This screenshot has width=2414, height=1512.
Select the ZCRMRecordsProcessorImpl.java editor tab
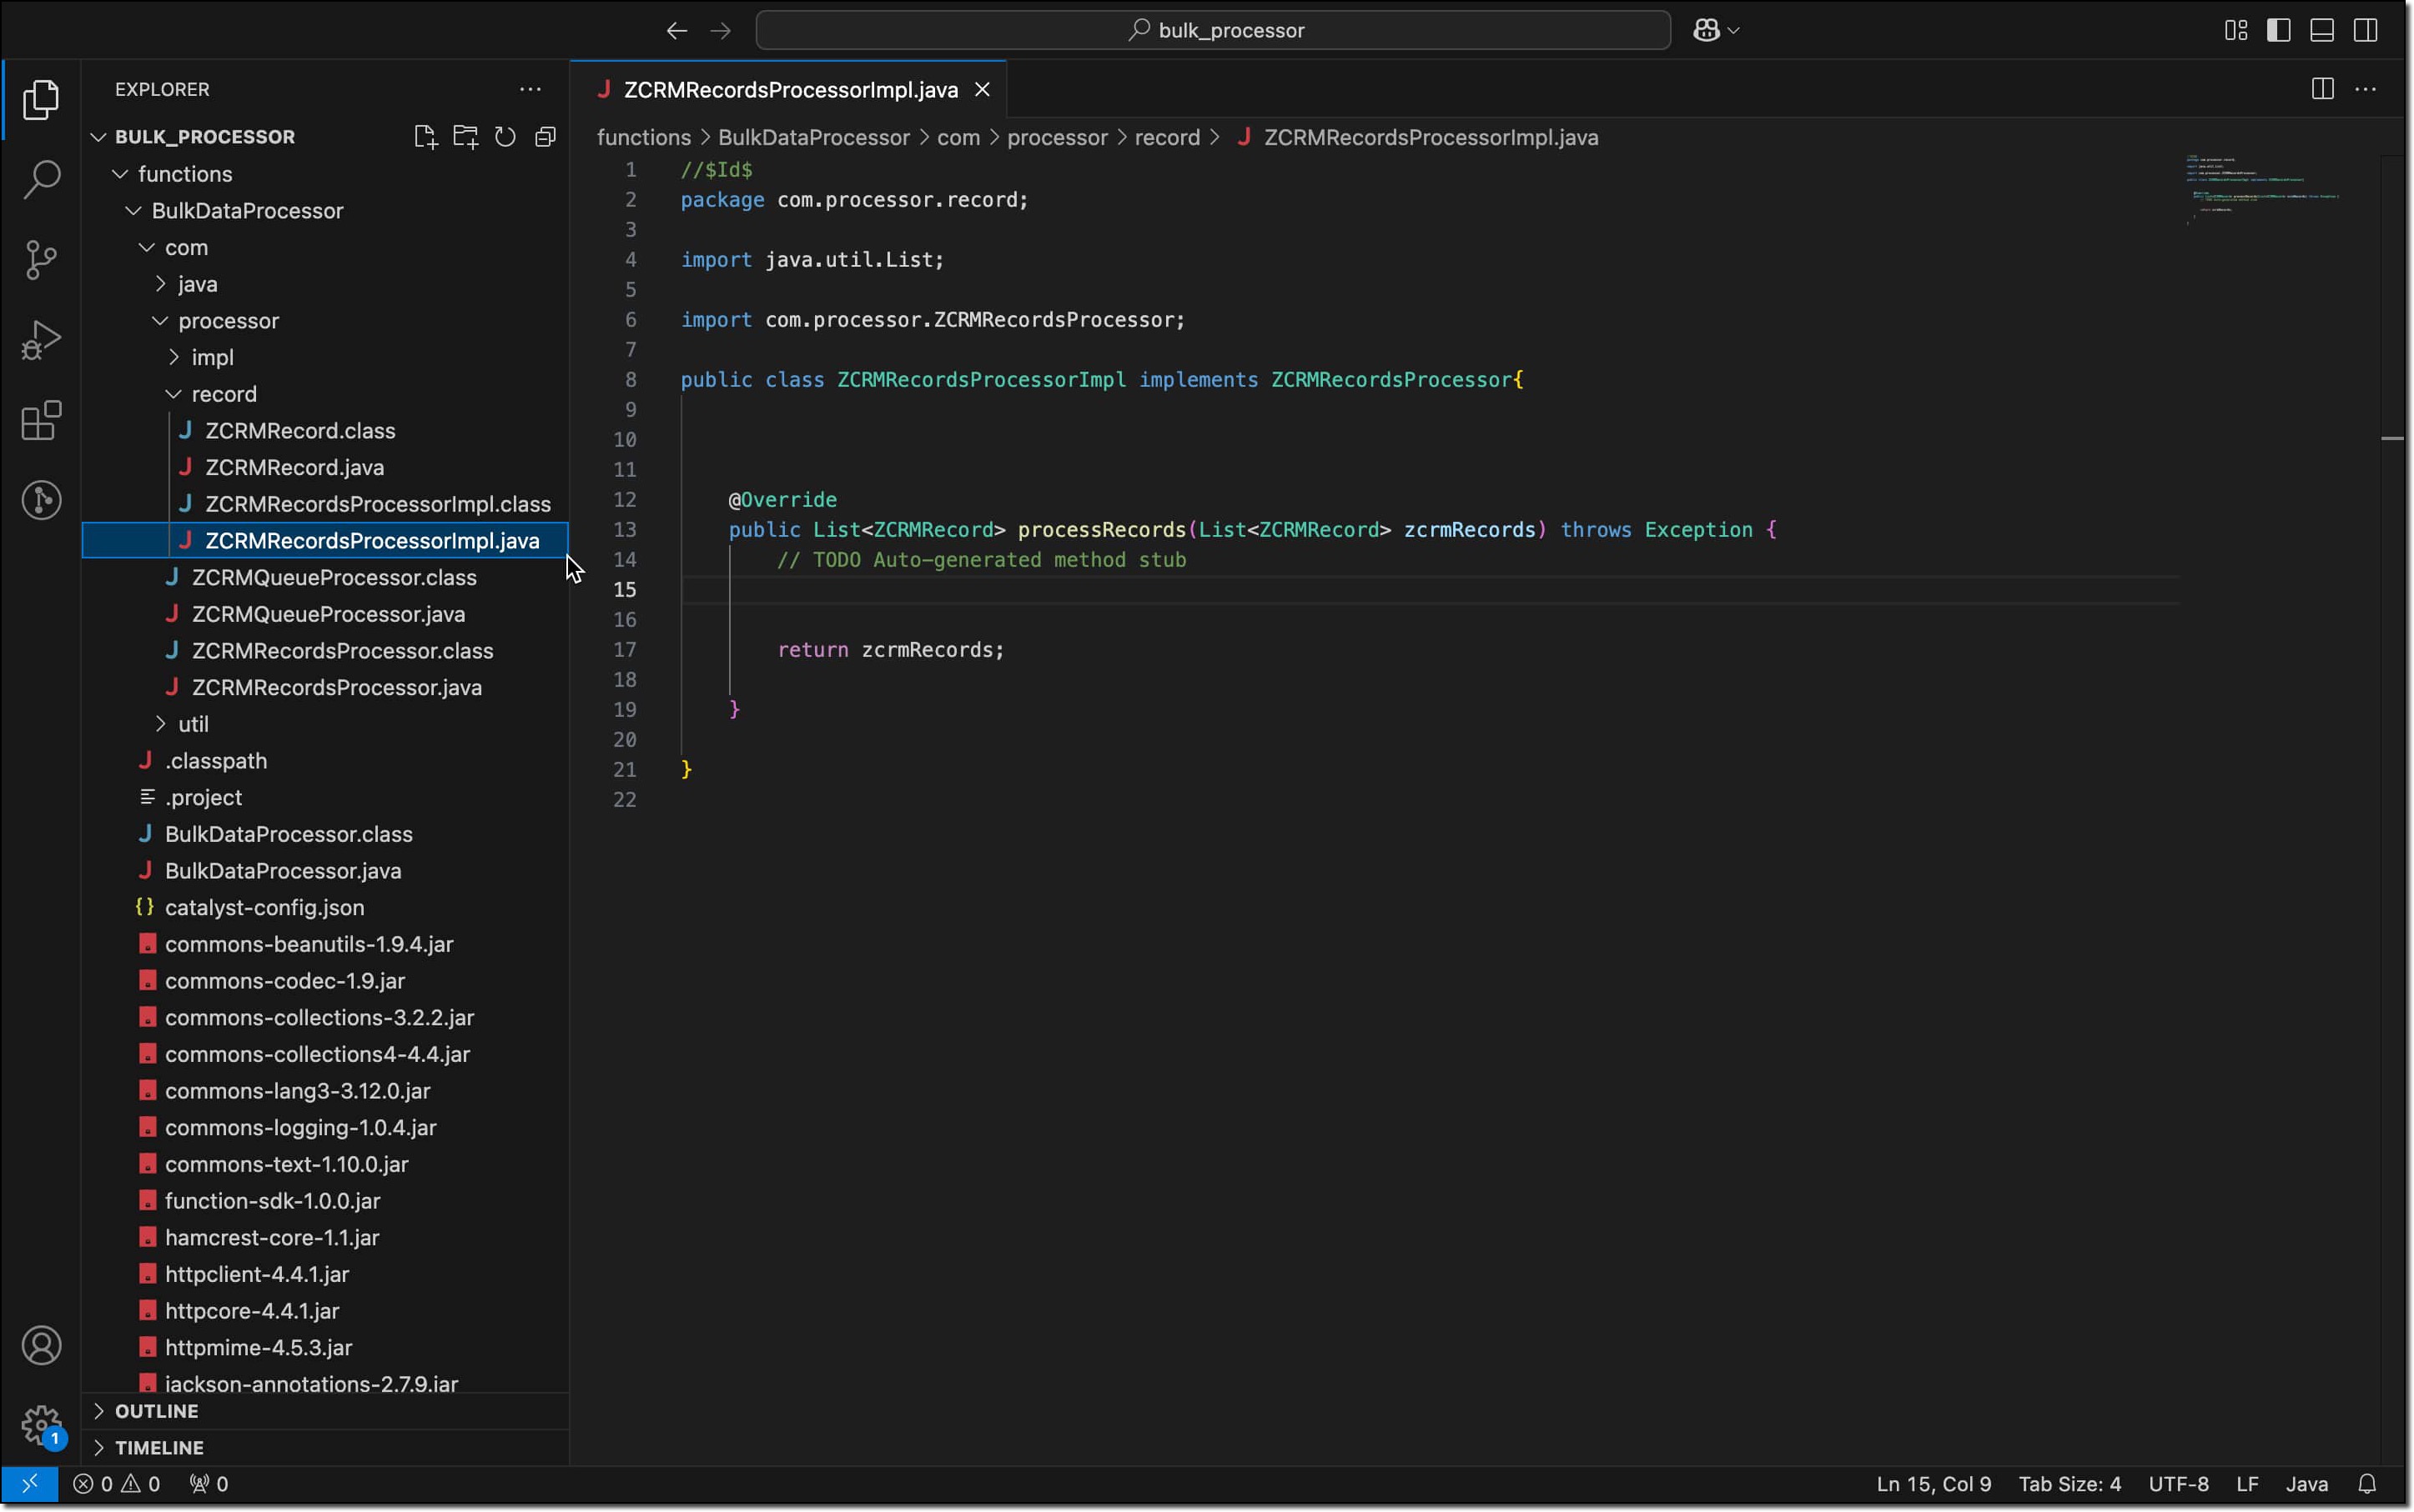(790, 90)
